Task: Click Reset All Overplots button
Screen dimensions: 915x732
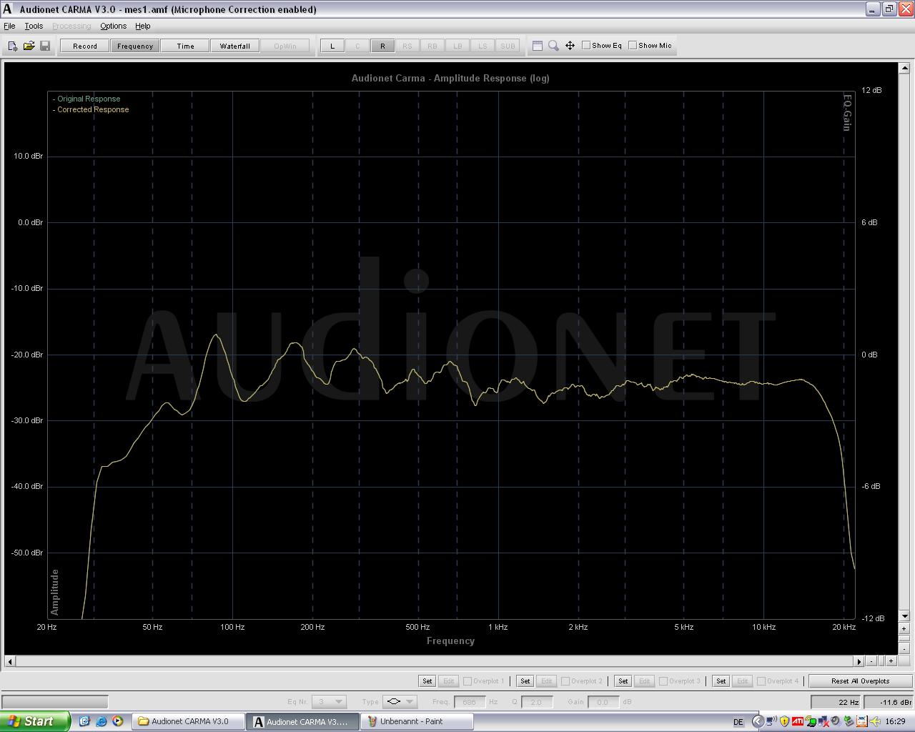Action: [861, 681]
